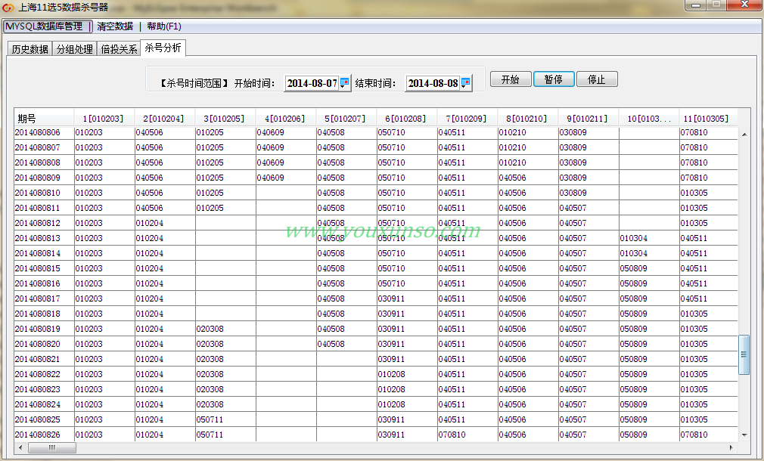Click the 开始 button
The width and height of the screenshot is (764, 461).
pos(511,79)
